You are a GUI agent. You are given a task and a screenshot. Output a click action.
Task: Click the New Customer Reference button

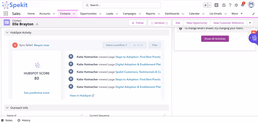click(x=229, y=23)
